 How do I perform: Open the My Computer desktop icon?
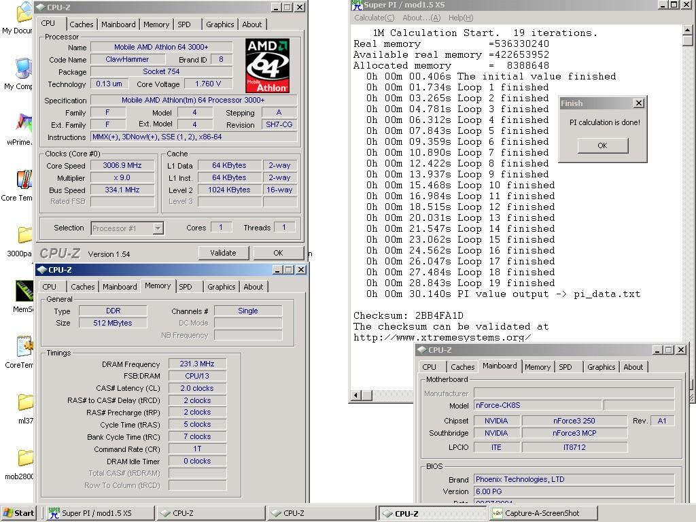(23, 69)
